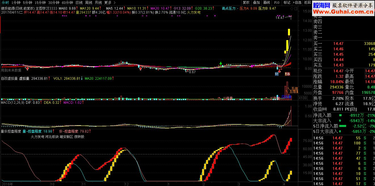Image resolution: width=375 pixels, height=186 pixels.
Task: Switch chart to 月线 view
Action: [98, 3]
